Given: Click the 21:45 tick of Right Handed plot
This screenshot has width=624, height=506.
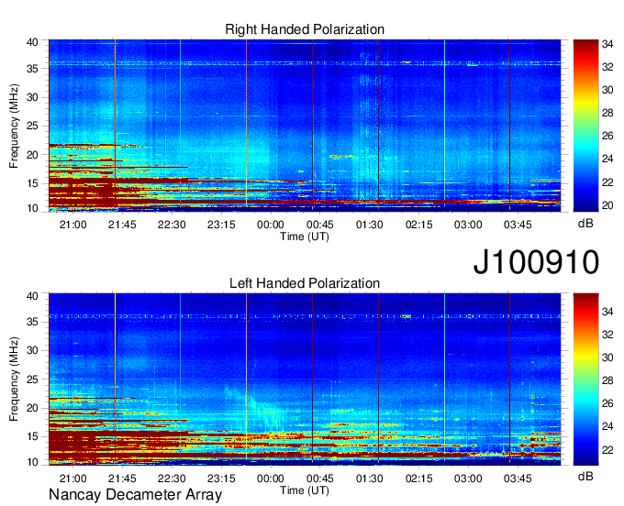Looking at the screenshot, I should 122,225.
